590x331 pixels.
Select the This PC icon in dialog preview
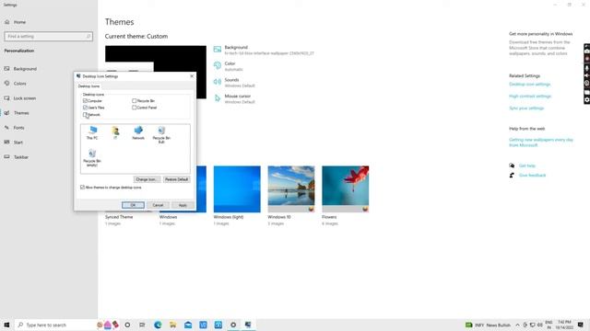coord(92,132)
